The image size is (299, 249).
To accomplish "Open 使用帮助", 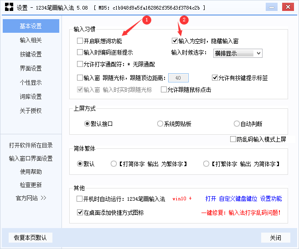I will [x=31, y=172].
